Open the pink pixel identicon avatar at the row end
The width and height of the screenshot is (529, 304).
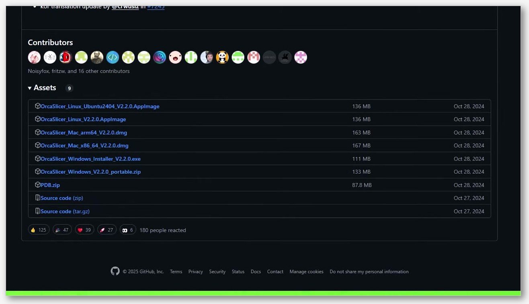click(301, 58)
